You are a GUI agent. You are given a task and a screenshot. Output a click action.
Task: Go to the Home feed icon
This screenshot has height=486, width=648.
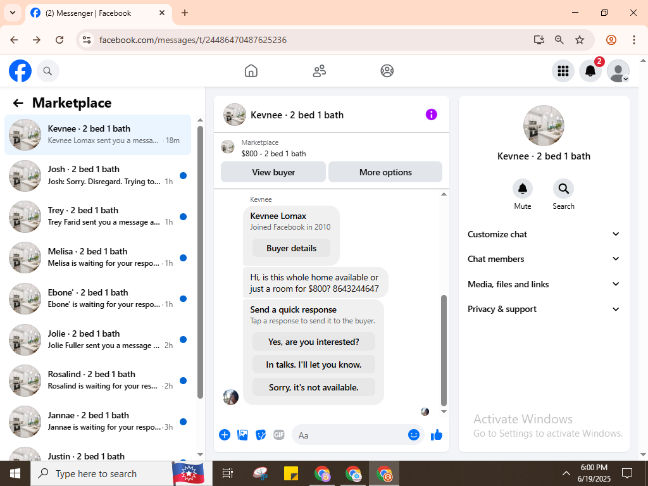coord(251,71)
